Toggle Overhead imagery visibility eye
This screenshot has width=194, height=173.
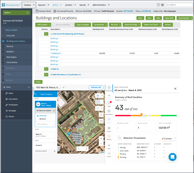38,116
